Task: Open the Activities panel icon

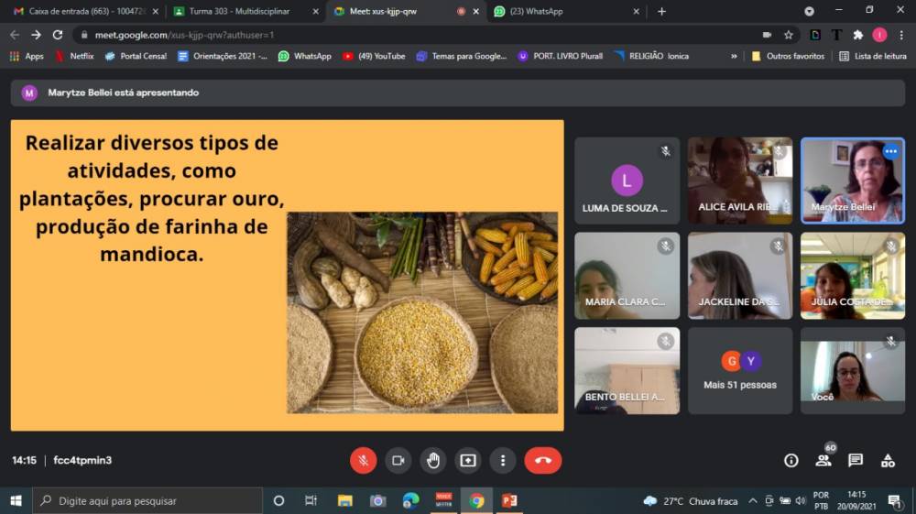Action: [888, 460]
